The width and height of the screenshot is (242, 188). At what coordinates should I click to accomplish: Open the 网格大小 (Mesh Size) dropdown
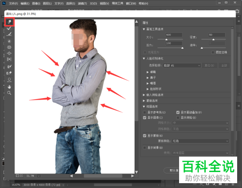point(200,123)
